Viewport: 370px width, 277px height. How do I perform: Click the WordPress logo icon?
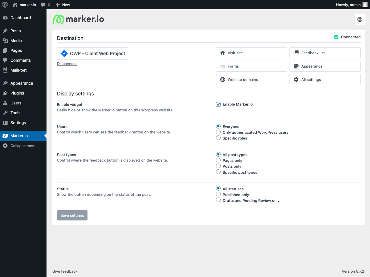(5, 5)
